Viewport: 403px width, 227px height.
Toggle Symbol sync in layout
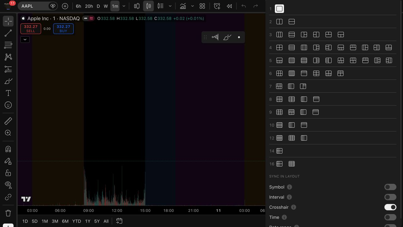pyautogui.click(x=390, y=187)
